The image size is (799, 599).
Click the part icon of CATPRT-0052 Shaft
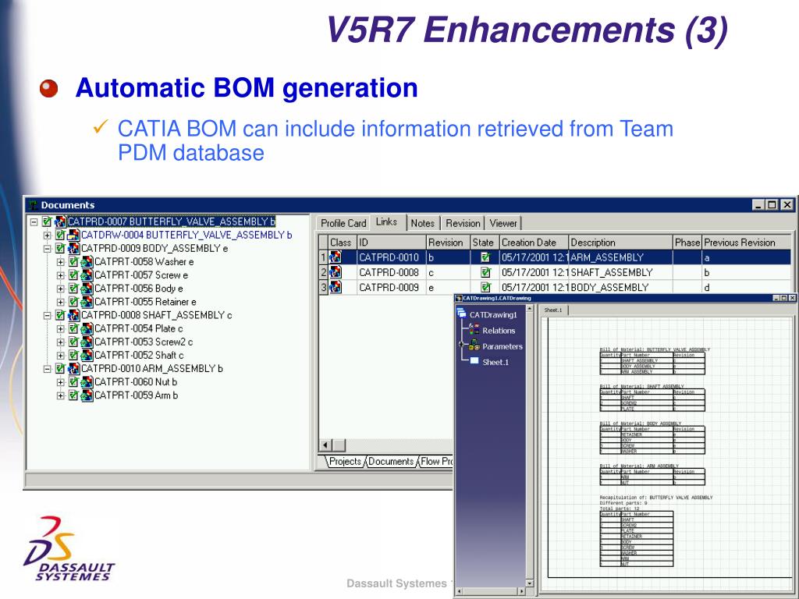click(x=87, y=355)
